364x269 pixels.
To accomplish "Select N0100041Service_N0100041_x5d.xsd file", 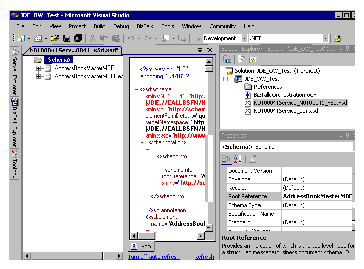I will tap(300, 103).
